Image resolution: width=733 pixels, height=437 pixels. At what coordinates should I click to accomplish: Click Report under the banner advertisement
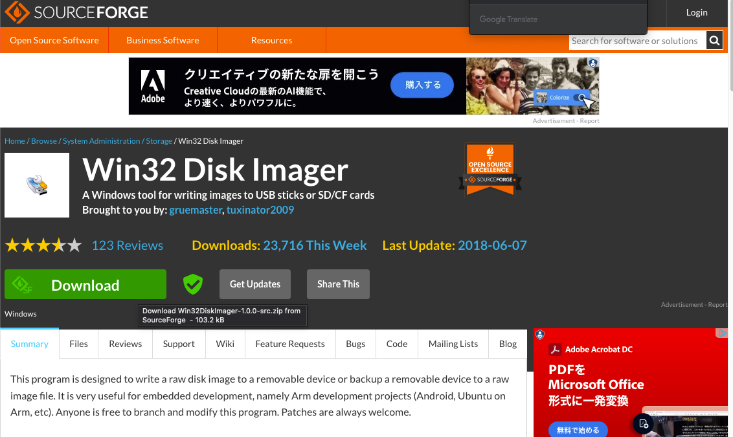tap(589, 120)
